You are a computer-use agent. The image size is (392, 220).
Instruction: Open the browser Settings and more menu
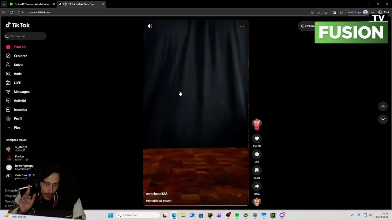click(x=372, y=12)
